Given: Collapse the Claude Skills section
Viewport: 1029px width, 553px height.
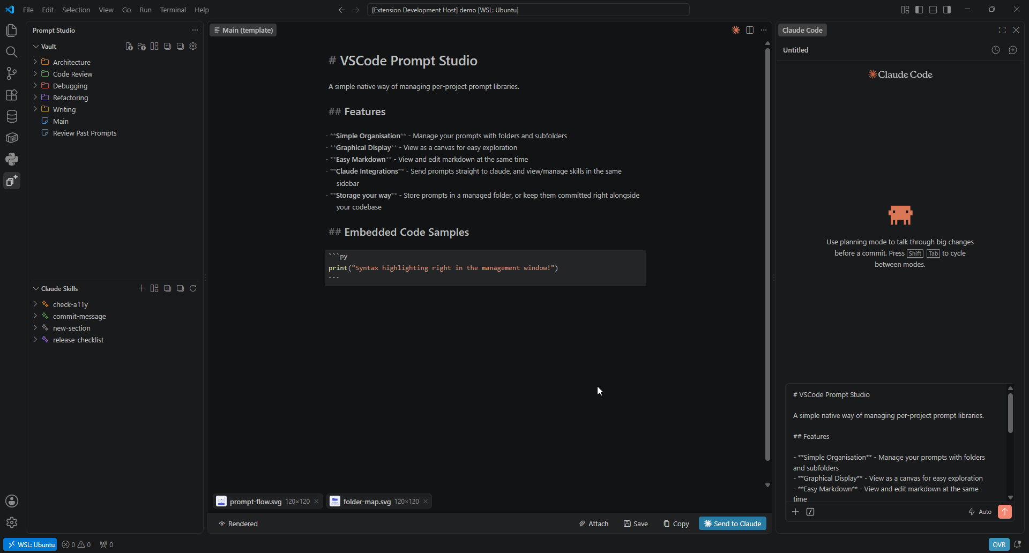Looking at the screenshot, I should [x=36, y=288].
